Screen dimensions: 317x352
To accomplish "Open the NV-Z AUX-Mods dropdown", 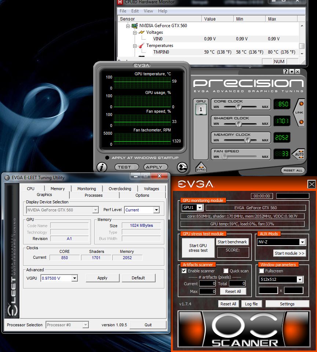I will (302, 242).
